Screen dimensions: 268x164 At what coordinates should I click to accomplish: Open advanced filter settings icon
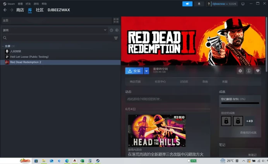(116, 38)
